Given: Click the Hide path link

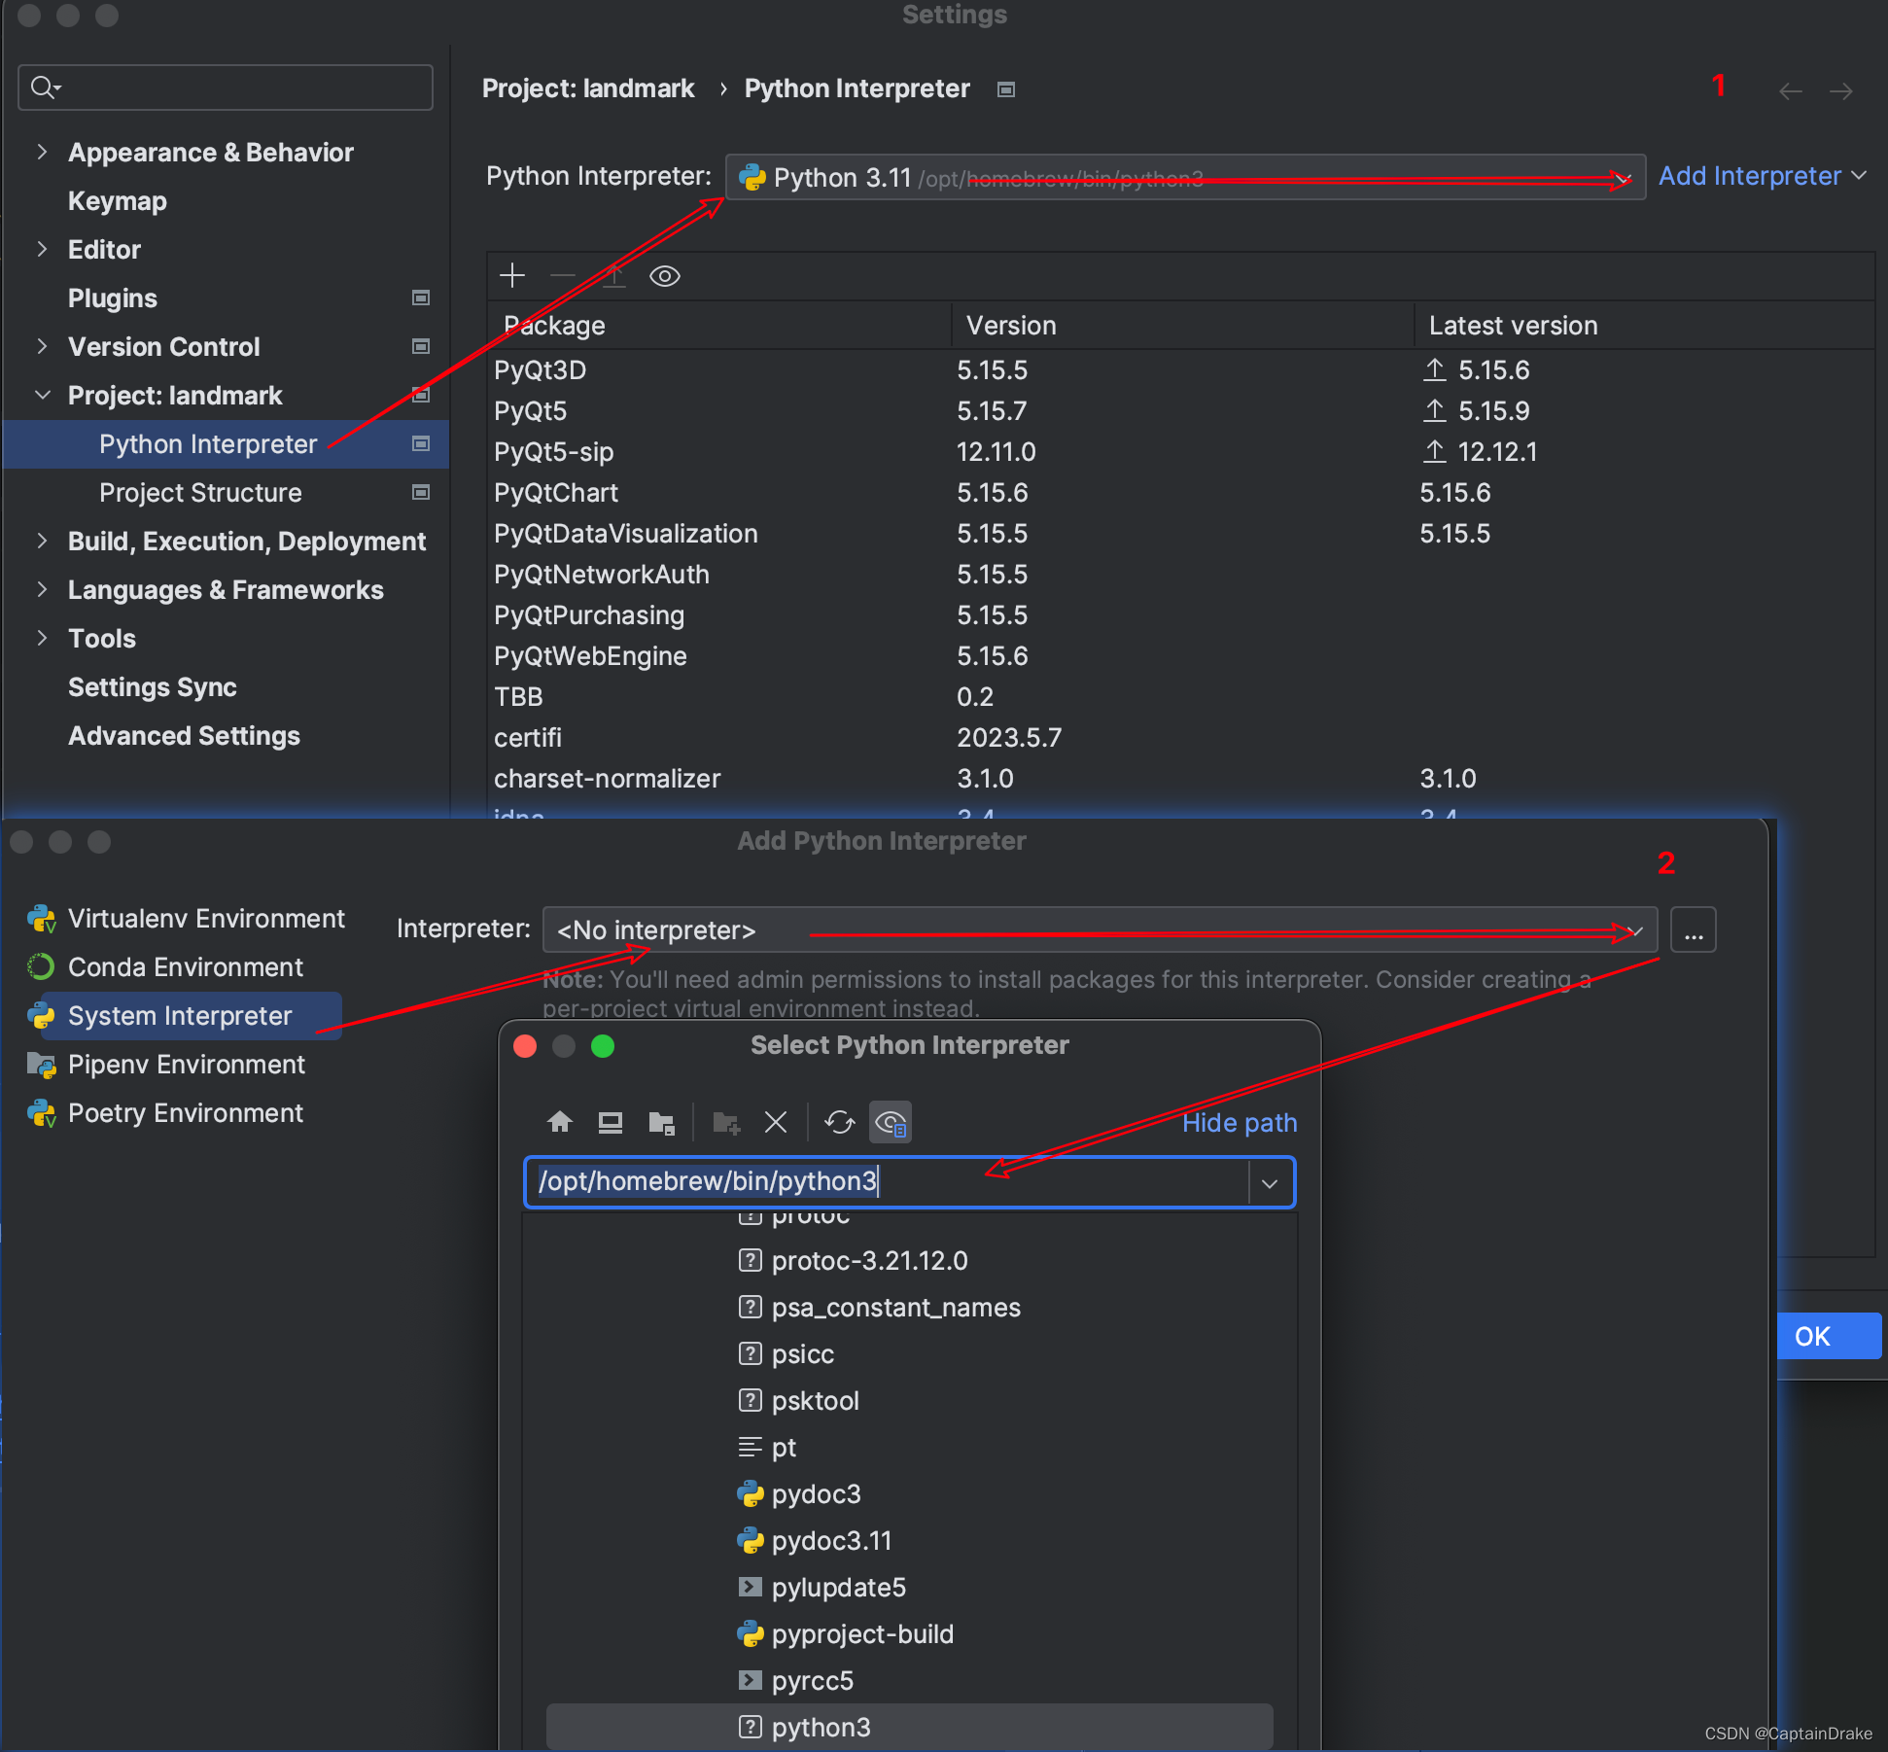Looking at the screenshot, I should click(x=1239, y=1123).
